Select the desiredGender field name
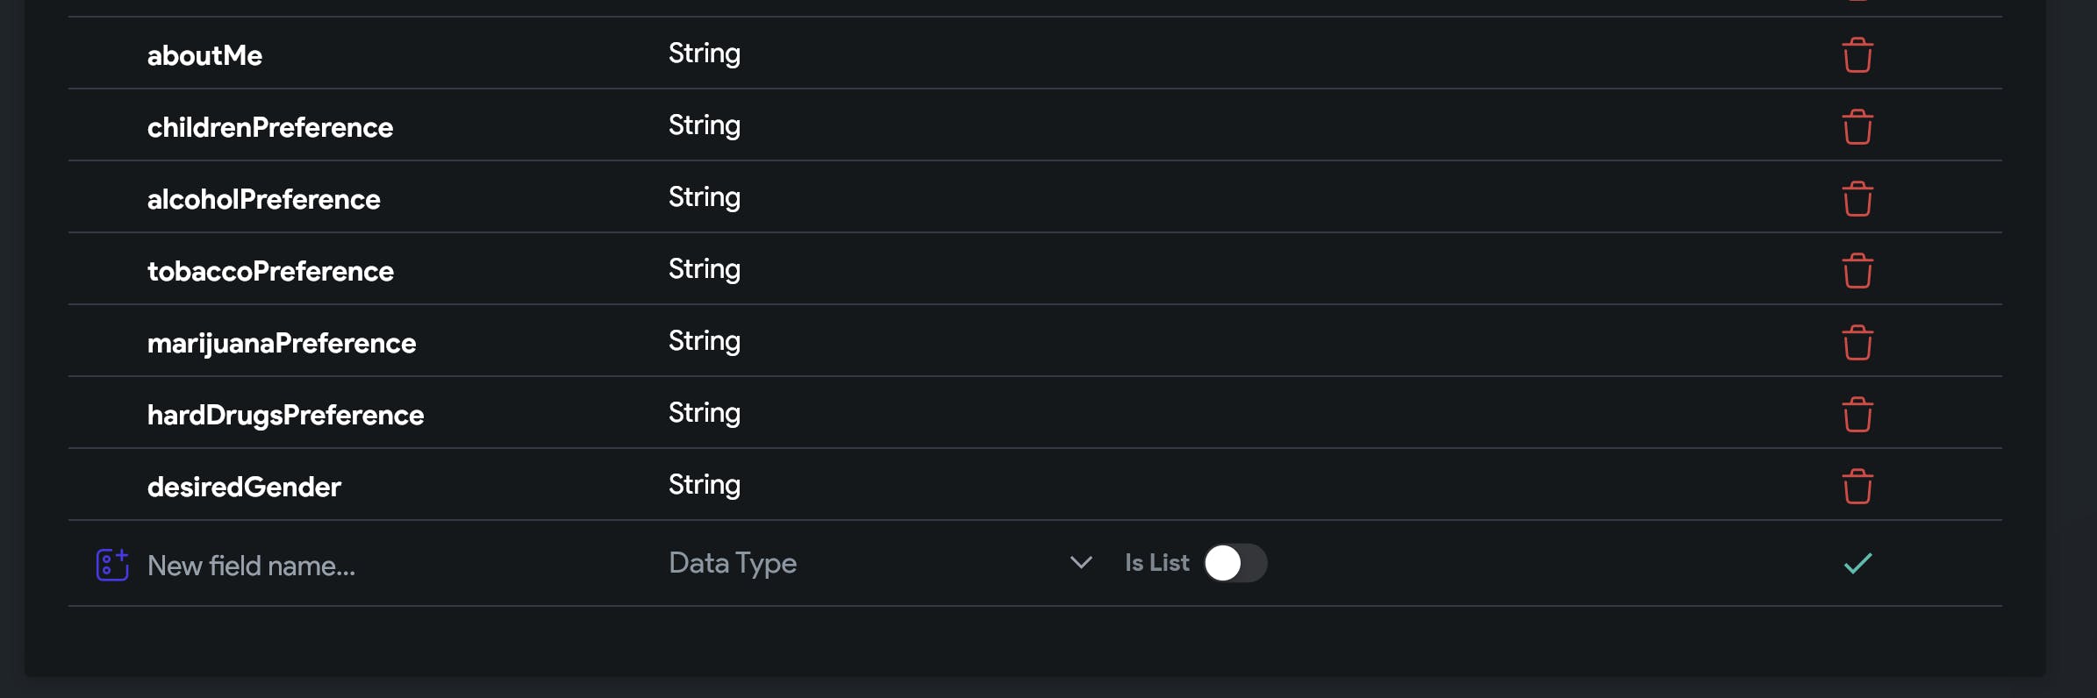The height and width of the screenshot is (698, 2097). point(244,487)
